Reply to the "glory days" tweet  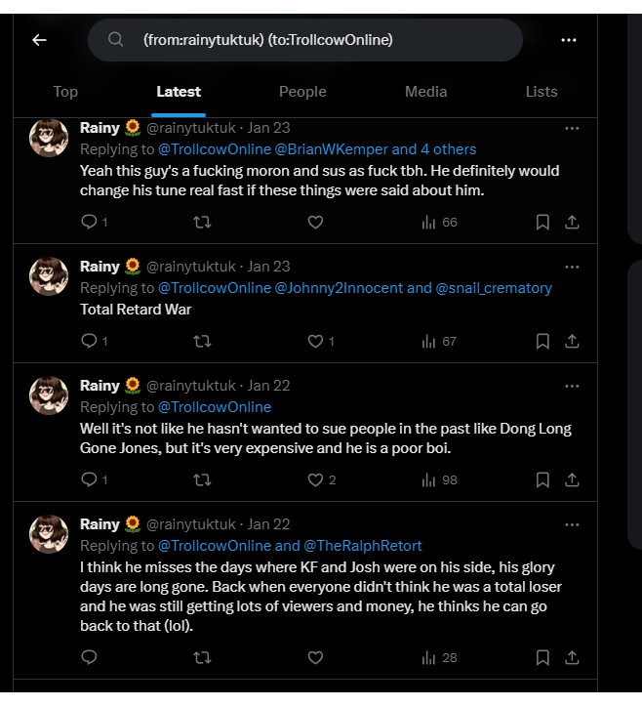89,657
